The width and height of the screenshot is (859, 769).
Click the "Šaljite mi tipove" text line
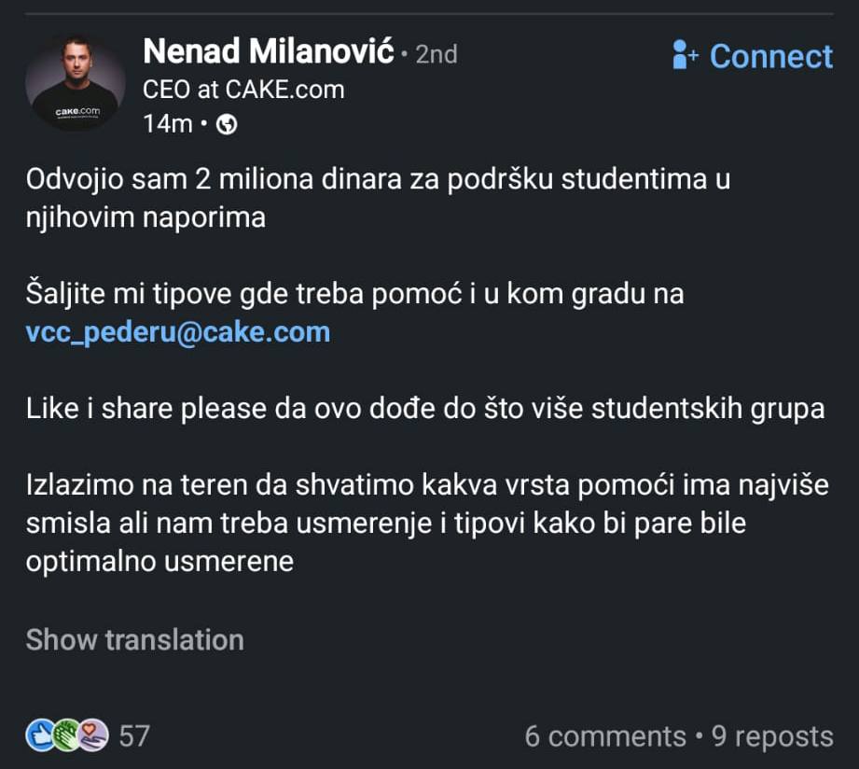pos(354,294)
